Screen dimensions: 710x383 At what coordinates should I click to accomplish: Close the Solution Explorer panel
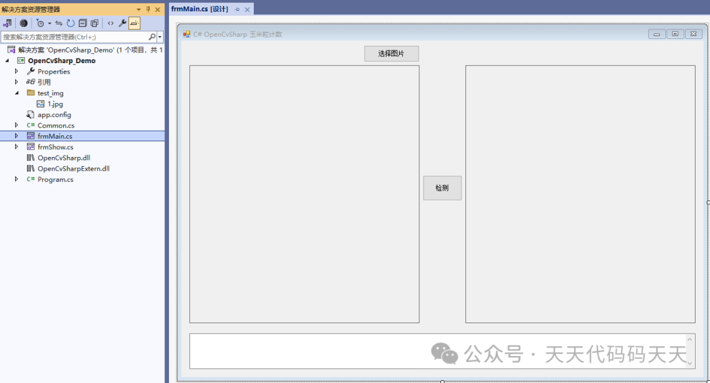pos(158,9)
